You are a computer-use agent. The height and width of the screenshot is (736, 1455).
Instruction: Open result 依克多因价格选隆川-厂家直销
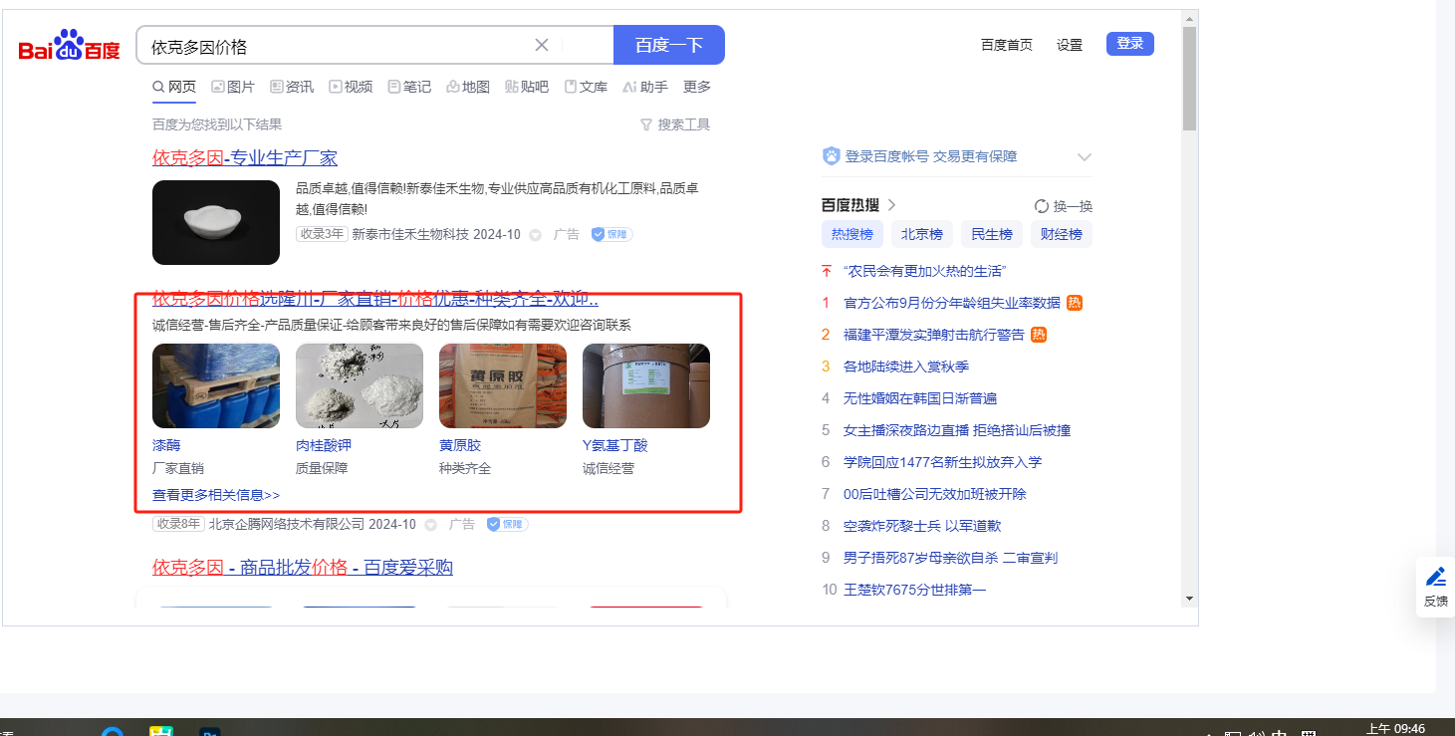375,299
